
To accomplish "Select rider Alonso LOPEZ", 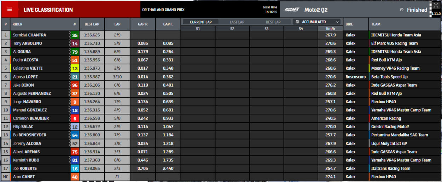I will 25,77.
